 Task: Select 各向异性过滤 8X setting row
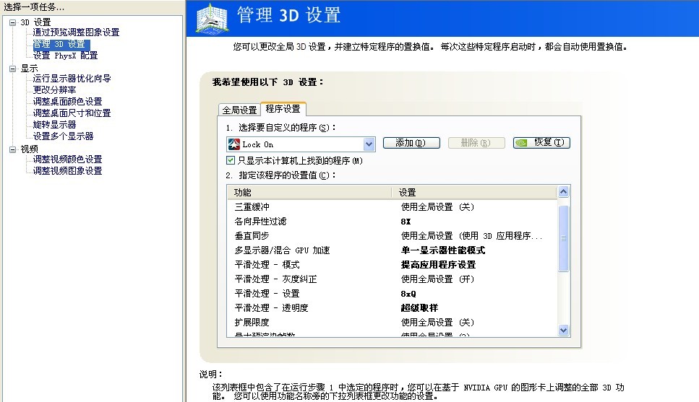[x=392, y=222]
